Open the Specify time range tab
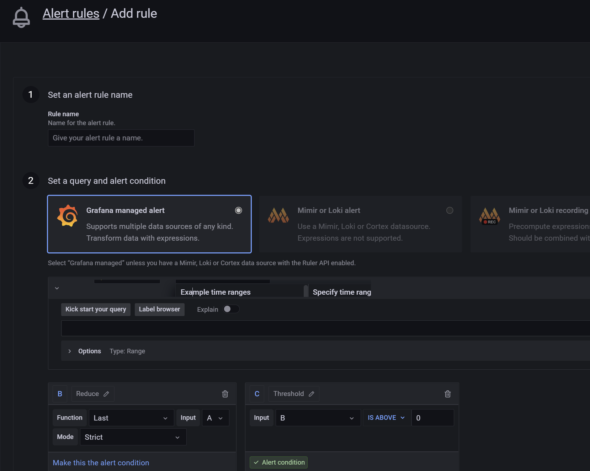The image size is (590, 471). [x=341, y=292]
